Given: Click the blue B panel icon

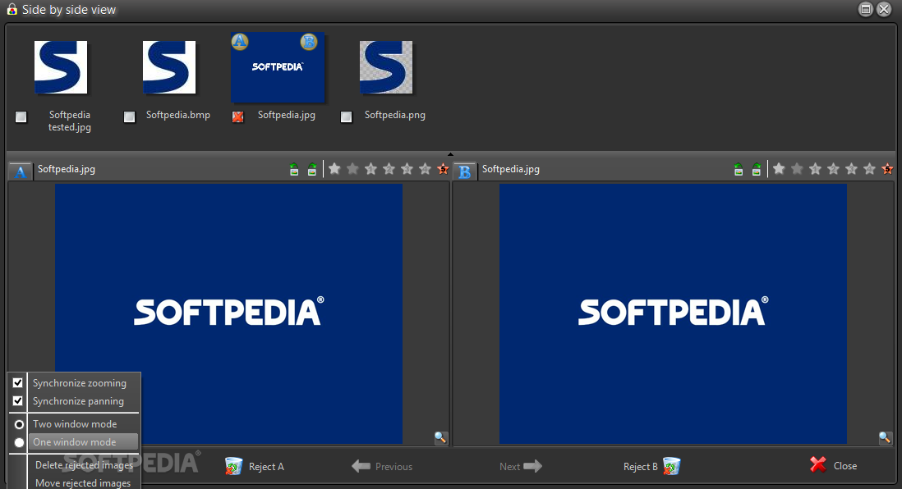Looking at the screenshot, I should [464, 171].
